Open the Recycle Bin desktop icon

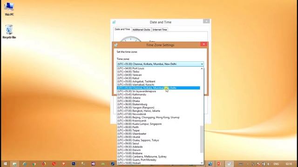point(9,32)
